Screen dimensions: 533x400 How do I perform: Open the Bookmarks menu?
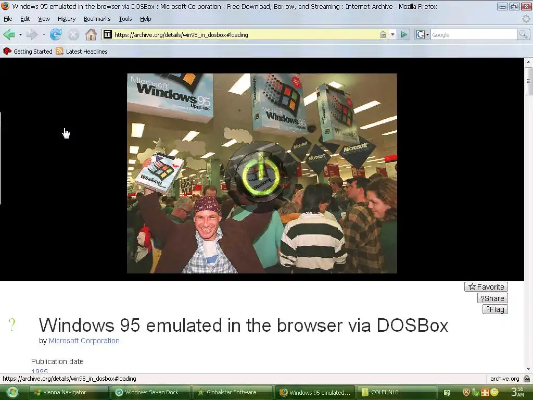pyautogui.click(x=97, y=19)
